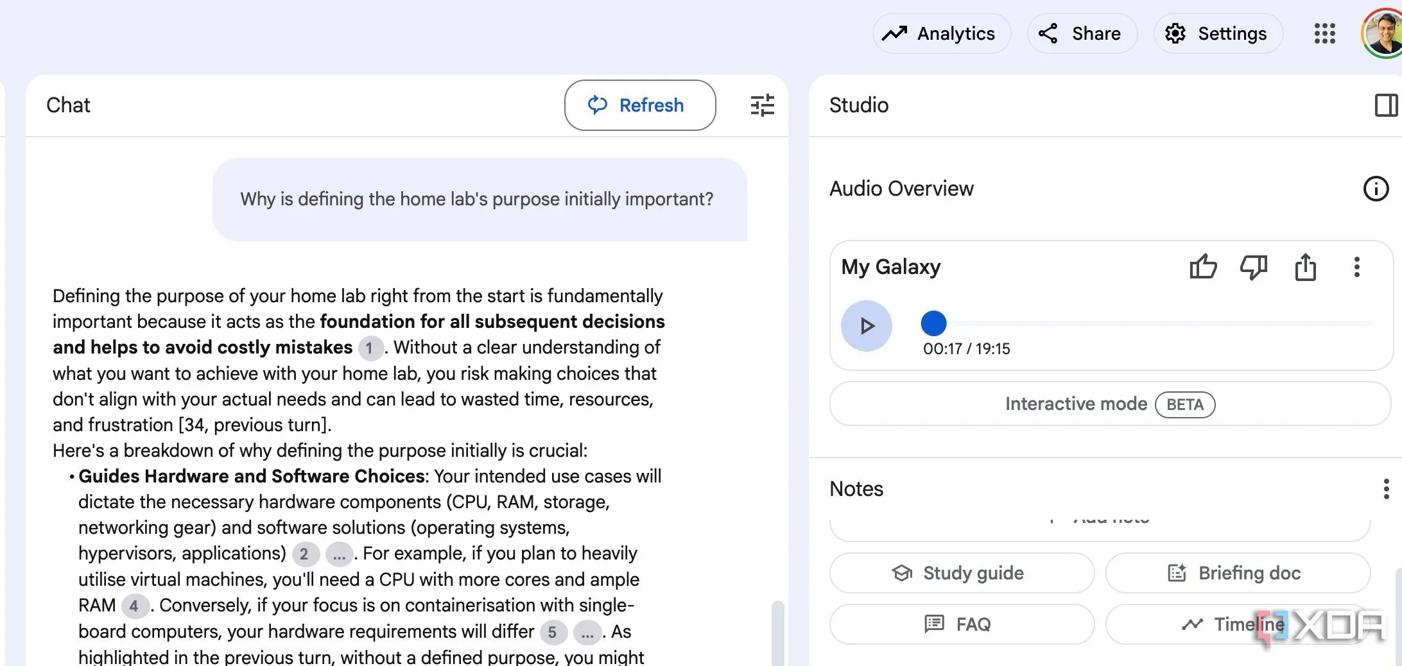The width and height of the screenshot is (1402, 666).
Task: Enable Interactive mode beta
Action: (x=1109, y=404)
